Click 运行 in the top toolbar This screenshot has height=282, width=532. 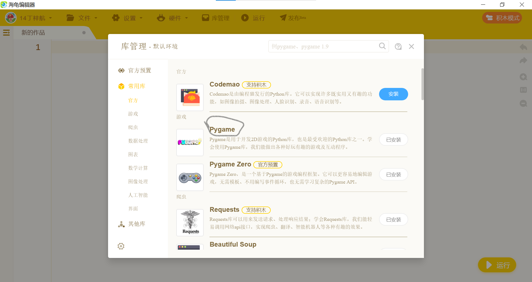(253, 18)
